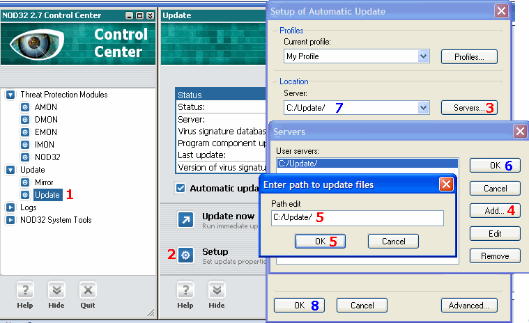Viewport: 529px width, 323px height.
Task: Click the DMON module icon
Action: [25, 120]
